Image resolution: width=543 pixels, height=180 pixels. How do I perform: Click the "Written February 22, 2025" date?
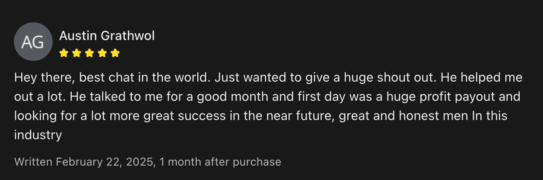tap(84, 162)
